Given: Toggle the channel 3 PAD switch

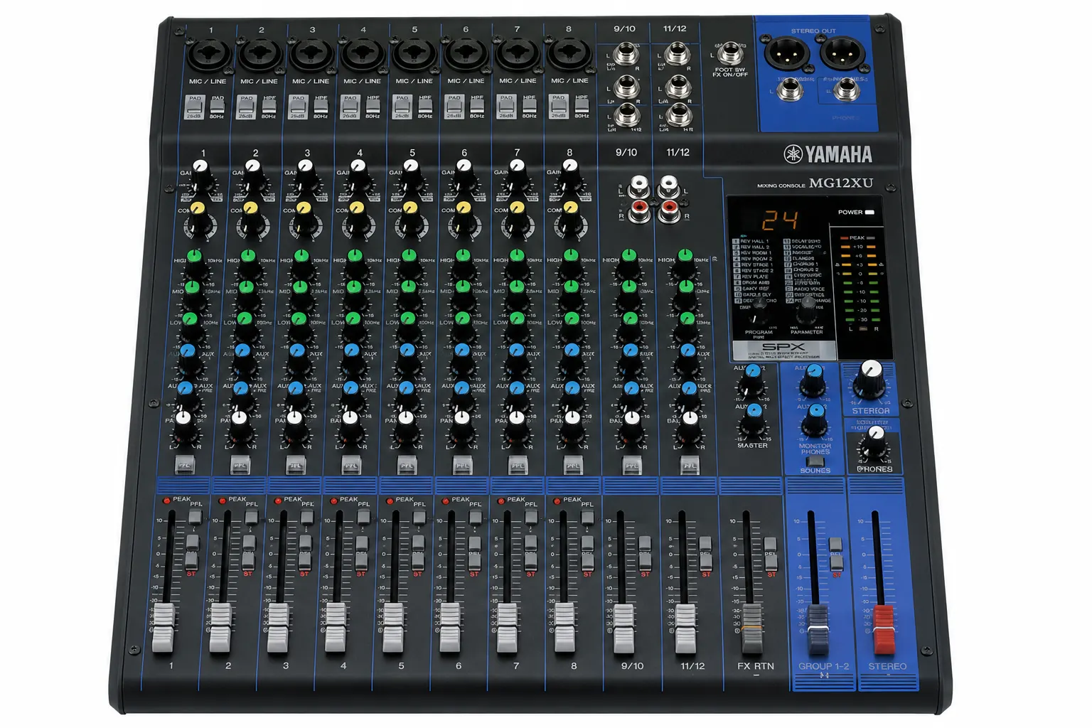Looking at the screenshot, I should (297, 105).
